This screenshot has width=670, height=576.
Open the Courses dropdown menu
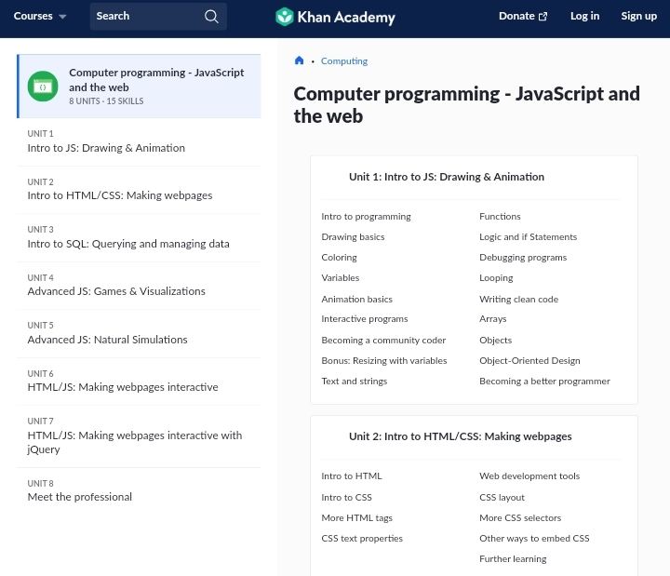point(40,17)
